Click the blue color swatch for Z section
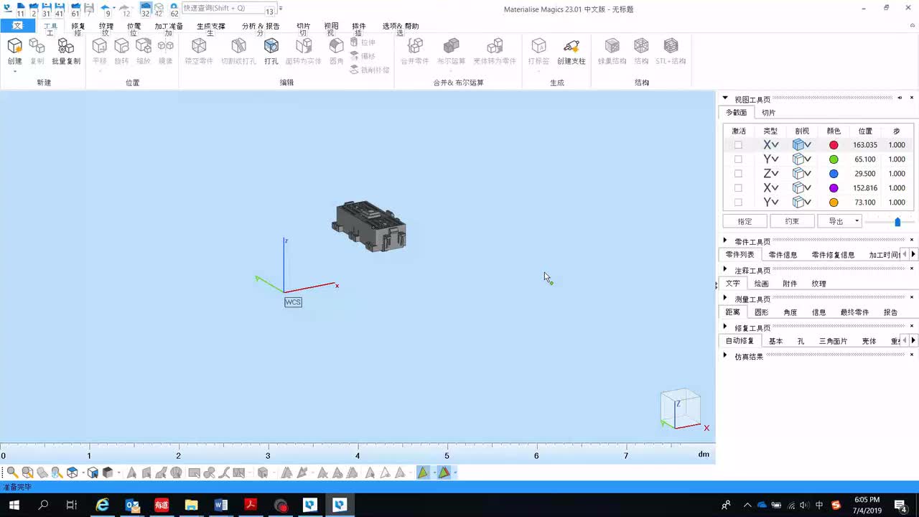919x517 pixels. (834, 174)
